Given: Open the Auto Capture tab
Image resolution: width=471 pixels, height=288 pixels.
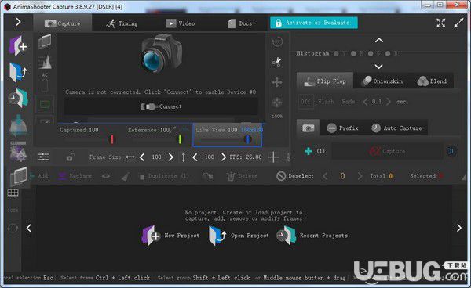Looking at the screenshot, I should pos(396,128).
